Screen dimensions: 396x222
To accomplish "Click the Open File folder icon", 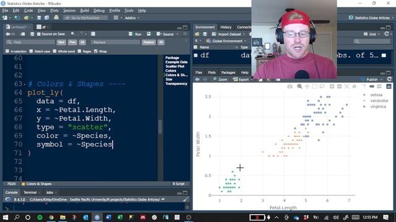I will point(26,18).
